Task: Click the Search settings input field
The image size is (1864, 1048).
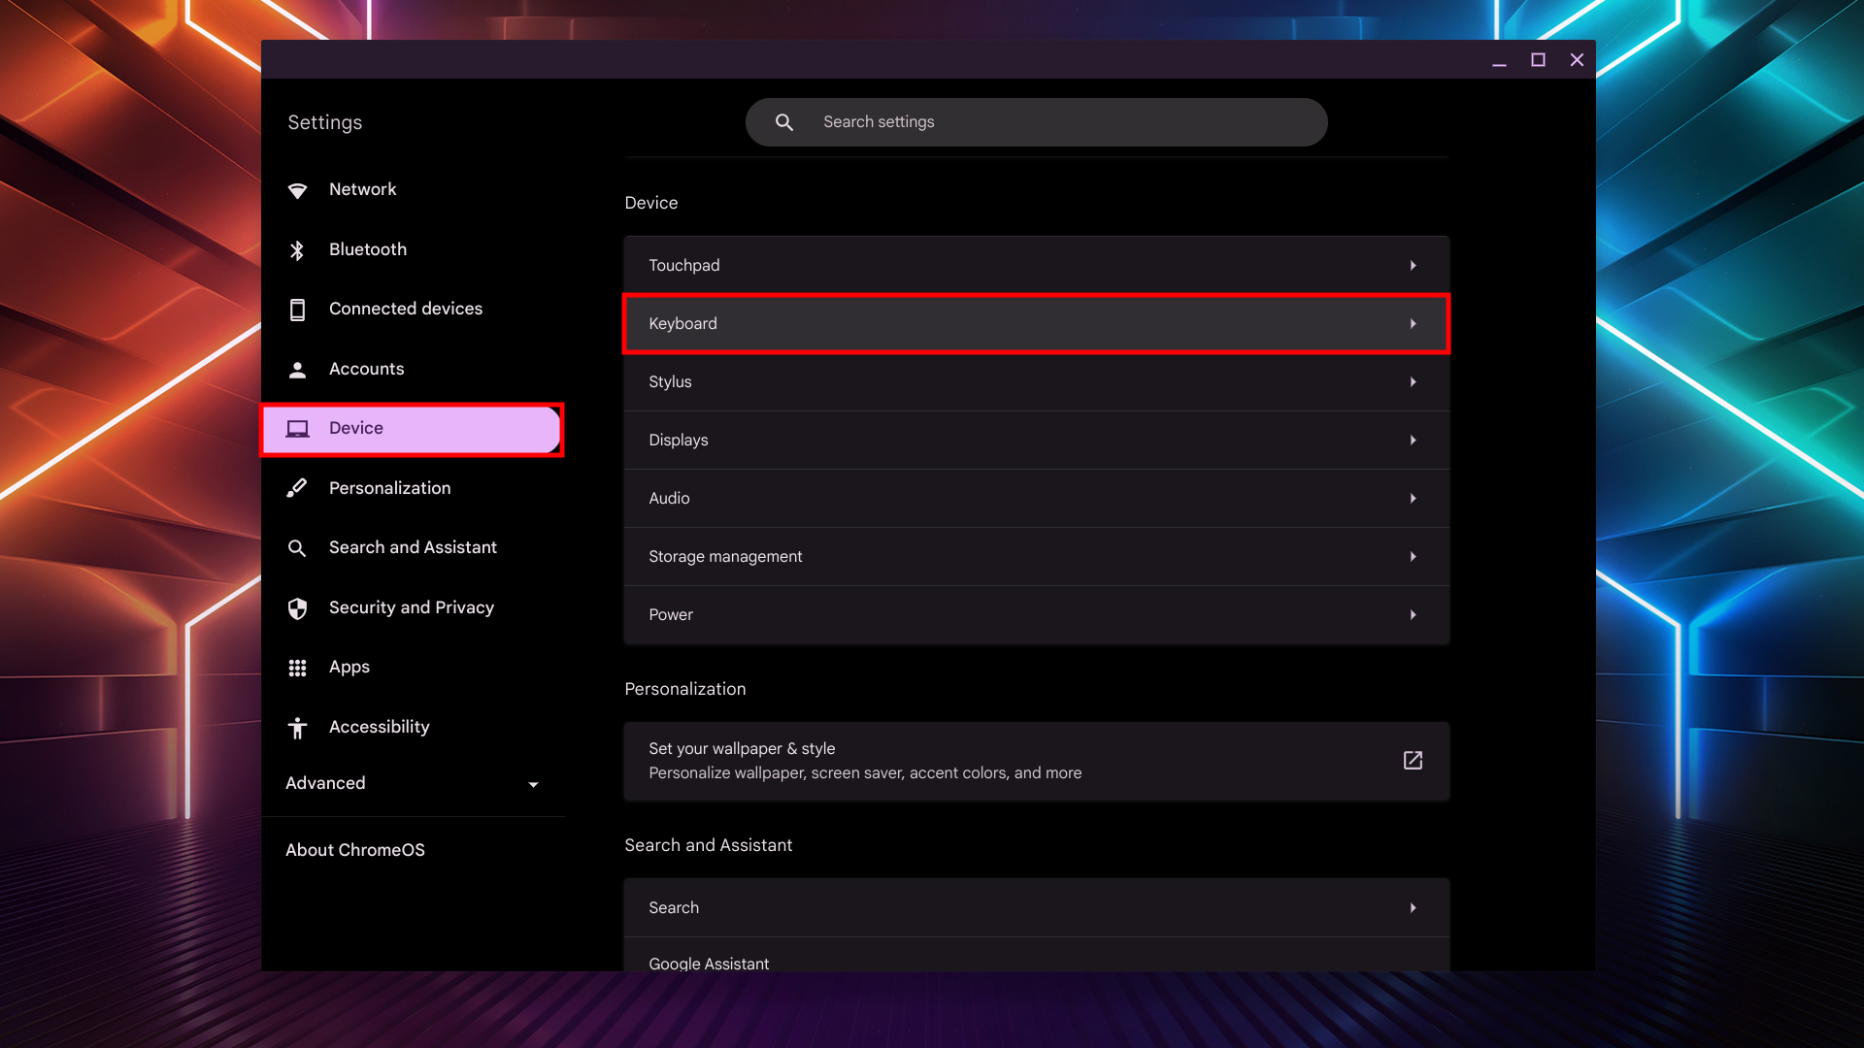Action: click(x=1036, y=121)
